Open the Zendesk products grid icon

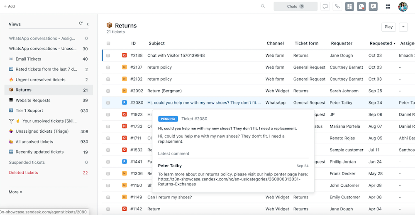(x=388, y=6)
